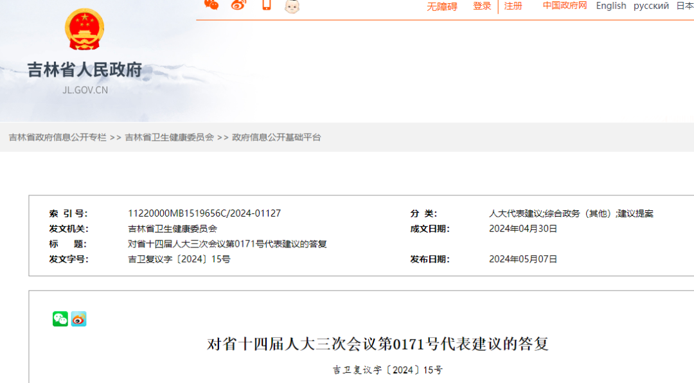Open the WeChat icon in top header

click(211, 4)
